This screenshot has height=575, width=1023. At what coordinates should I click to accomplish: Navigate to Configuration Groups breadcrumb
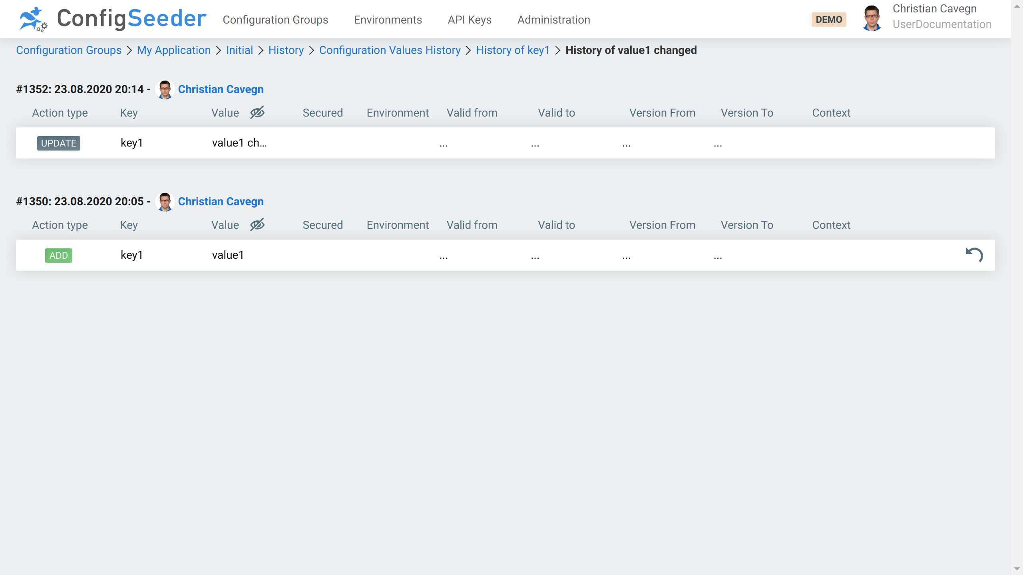[x=68, y=50]
